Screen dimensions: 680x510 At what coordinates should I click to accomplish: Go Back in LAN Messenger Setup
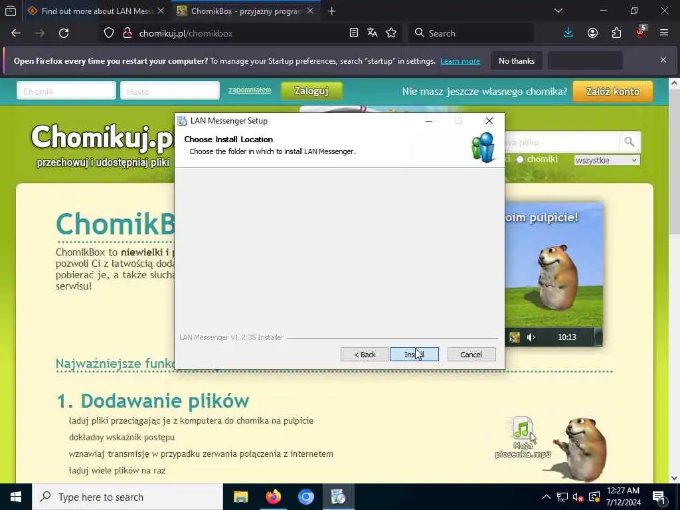pos(365,355)
